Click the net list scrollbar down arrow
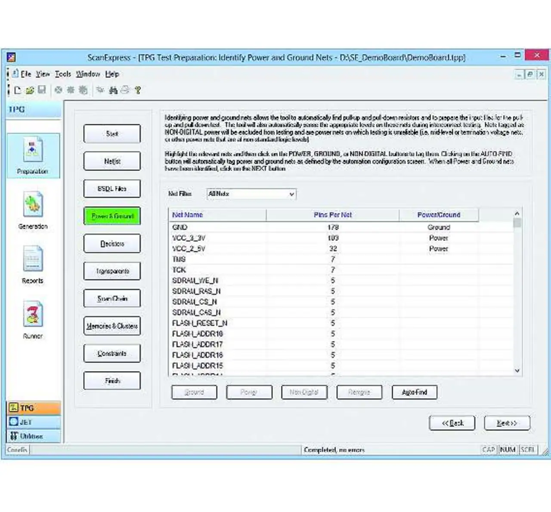 click(x=517, y=370)
